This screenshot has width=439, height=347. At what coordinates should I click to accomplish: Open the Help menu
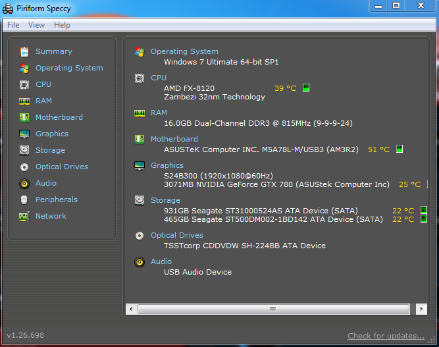pyautogui.click(x=62, y=25)
